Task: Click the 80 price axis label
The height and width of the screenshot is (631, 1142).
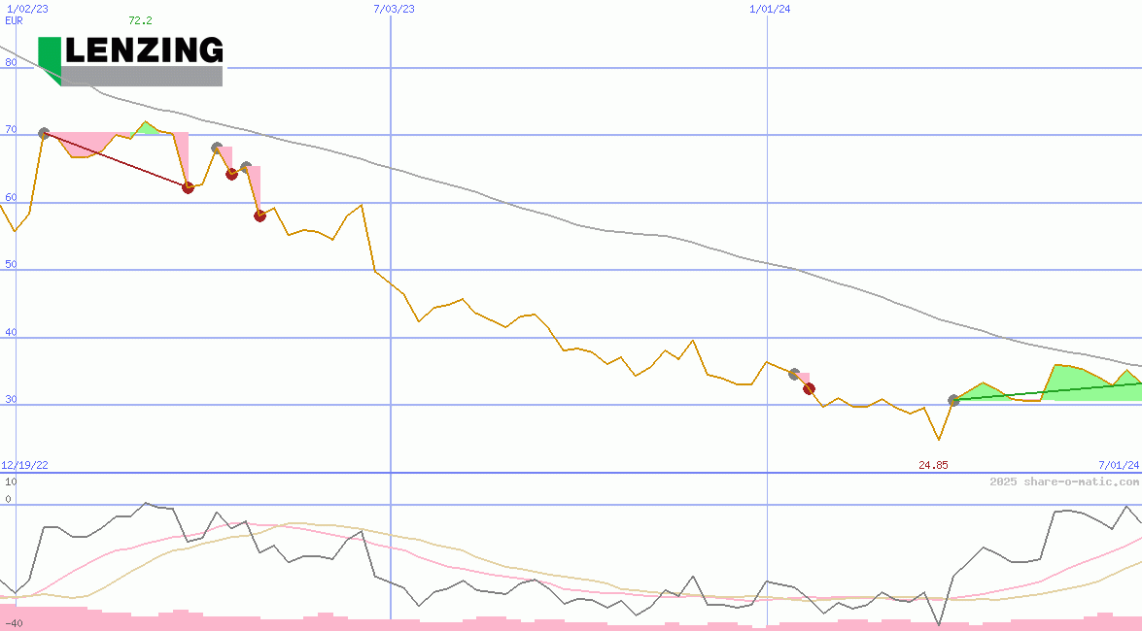Action: pyautogui.click(x=11, y=62)
